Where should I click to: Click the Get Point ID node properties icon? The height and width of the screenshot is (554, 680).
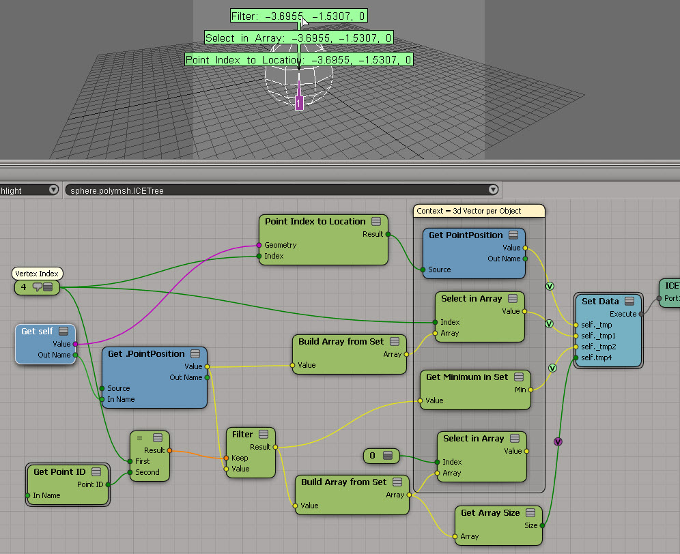[x=96, y=471]
